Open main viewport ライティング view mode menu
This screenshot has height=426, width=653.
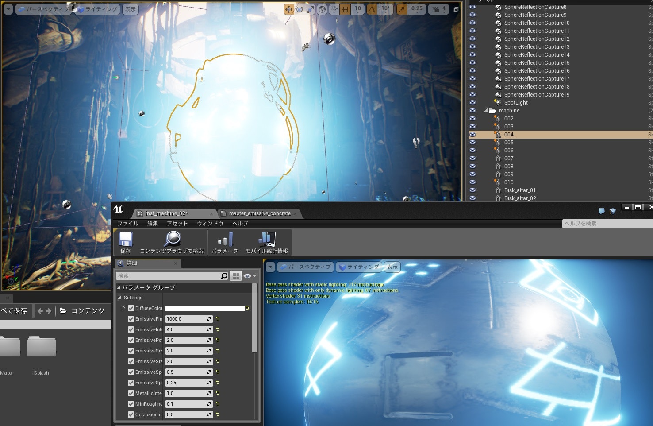click(97, 9)
